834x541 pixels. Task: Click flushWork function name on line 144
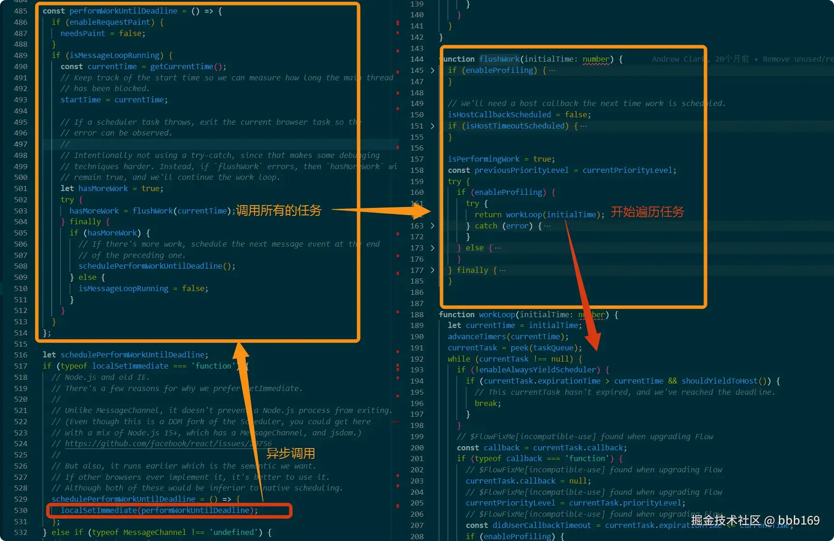[499, 59]
